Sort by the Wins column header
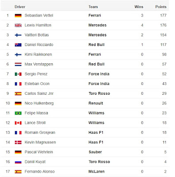The width and height of the screenshot is (175, 177). 139,7
